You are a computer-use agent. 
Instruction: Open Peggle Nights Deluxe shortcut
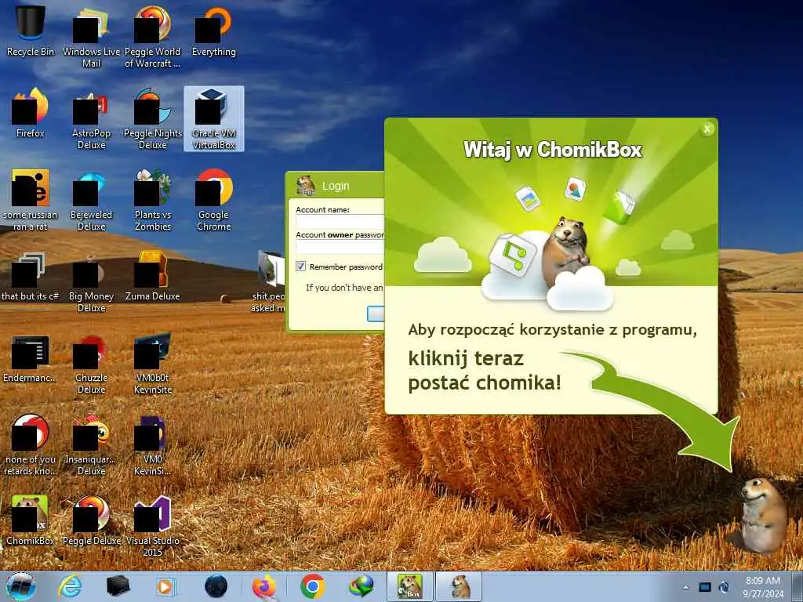tap(153, 119)
